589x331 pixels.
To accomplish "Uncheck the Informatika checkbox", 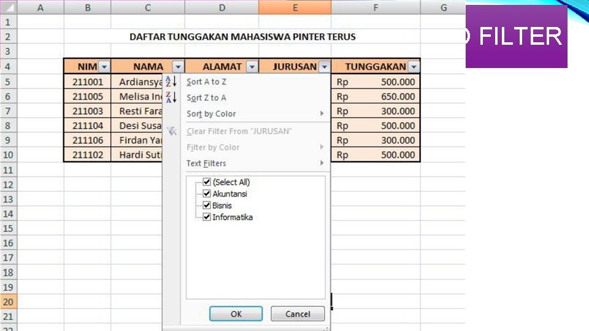I will coord(207,217).
